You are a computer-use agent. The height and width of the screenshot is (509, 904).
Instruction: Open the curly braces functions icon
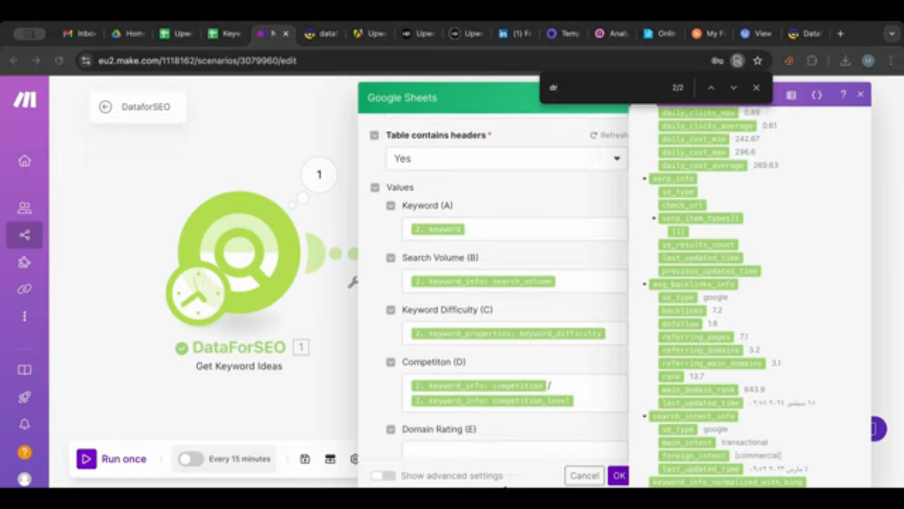coord(817,95)
